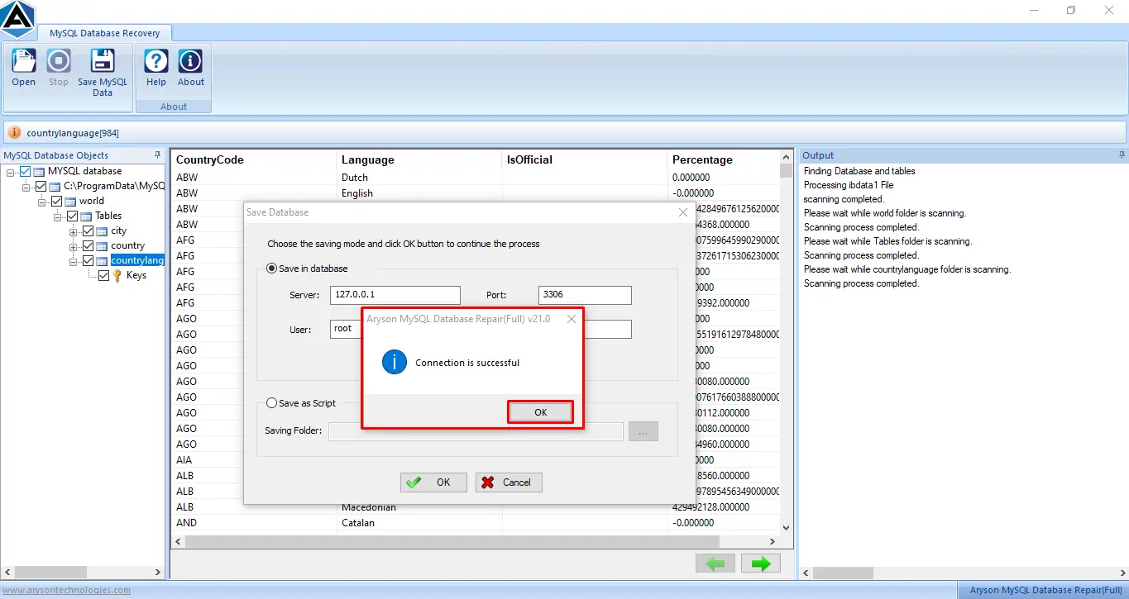Screen dimensions: 1129x599
Task: Collapse MYSQL database tree node
Action: click(x=11, y=172)
